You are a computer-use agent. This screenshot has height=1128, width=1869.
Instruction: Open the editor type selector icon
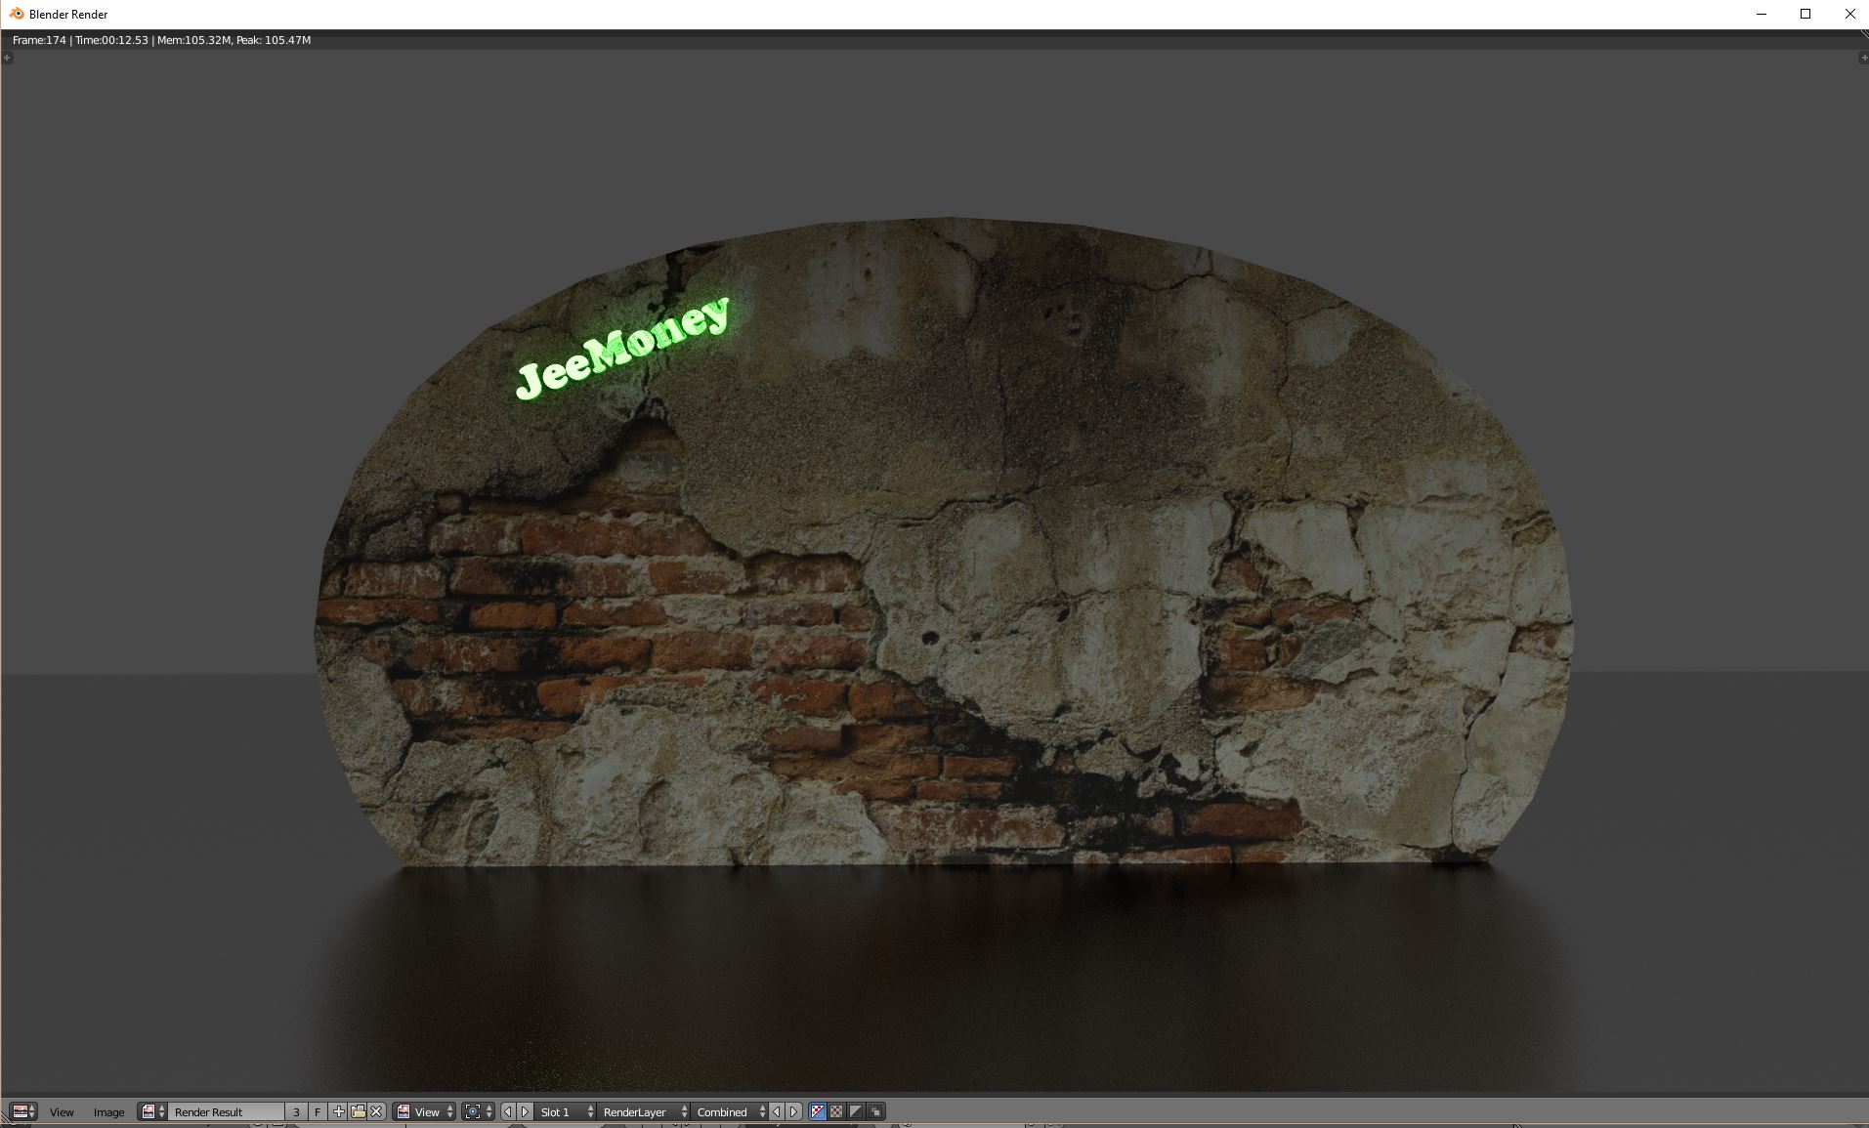click(x=22, y=1111)
